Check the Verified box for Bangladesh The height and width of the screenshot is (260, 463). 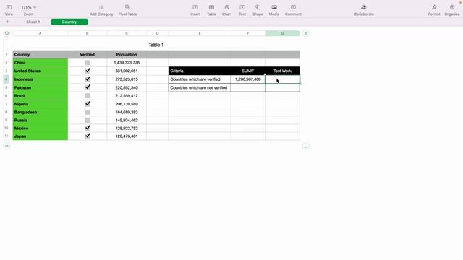pyautogui.click(x=87, y=113)
